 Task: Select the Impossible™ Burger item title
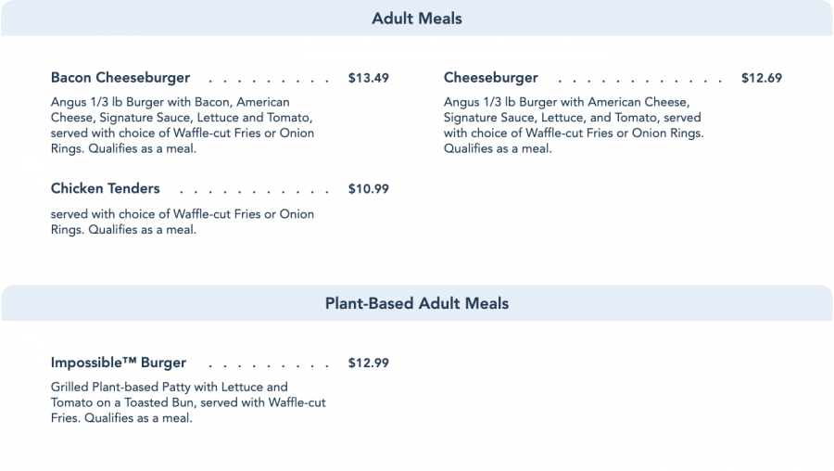point(119,363)
